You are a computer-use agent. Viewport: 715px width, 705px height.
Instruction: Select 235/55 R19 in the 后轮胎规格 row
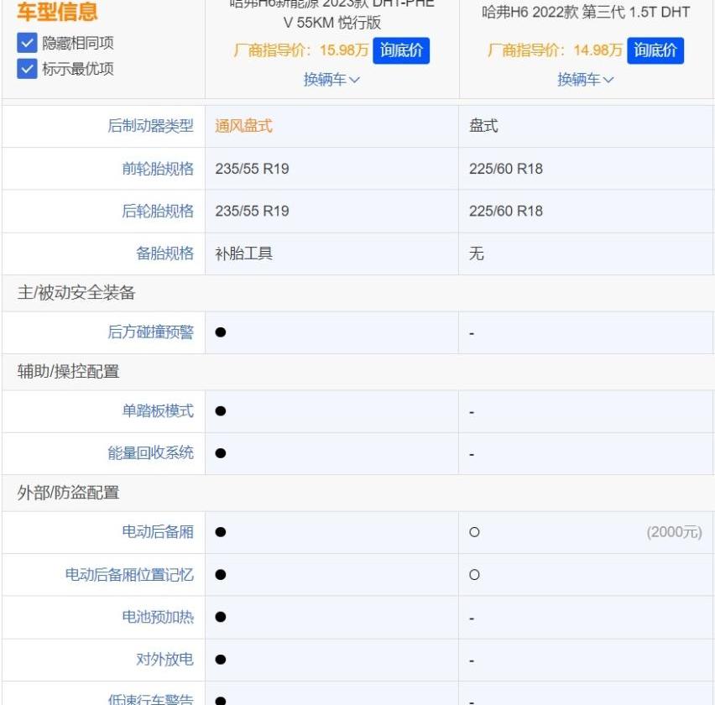(x=252, y=211)
